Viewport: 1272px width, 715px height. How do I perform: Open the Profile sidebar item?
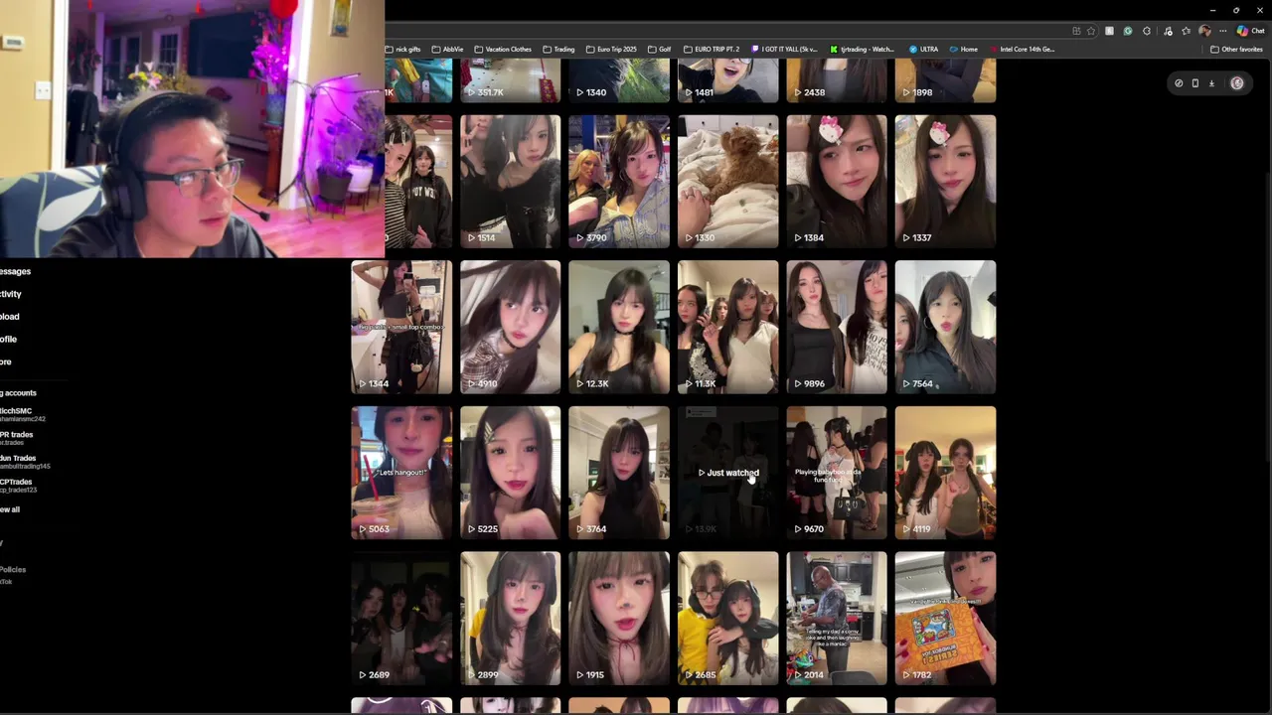pos(9,340)
